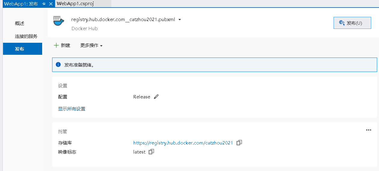This screenshot has height=171, width=379.
Task: Click the Docker Hub whale icon
Action: point(59,21)
